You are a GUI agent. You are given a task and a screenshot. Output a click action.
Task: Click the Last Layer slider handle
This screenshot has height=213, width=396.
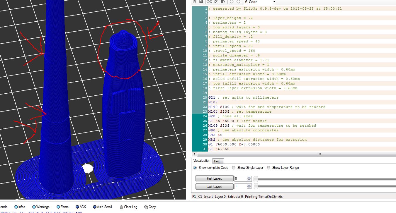click(256, 186)
